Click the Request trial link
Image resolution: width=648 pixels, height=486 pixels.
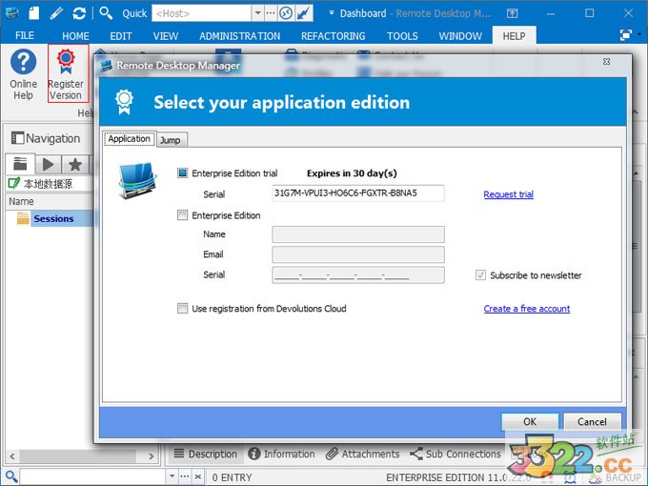[508, 194]
